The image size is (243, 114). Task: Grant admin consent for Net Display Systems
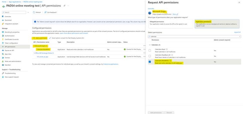pyautogui.click(x=67, y=38)
